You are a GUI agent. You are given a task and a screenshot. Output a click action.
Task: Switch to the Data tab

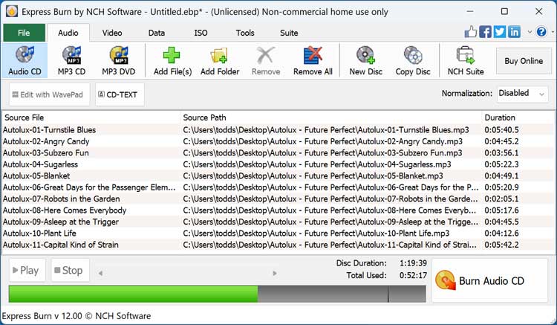pyautogui.click(x=156, y=33)
